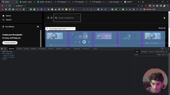This screenshot has height=95, width=170.
Task: Toggle device toolbar in DevTools
Action: pos(5,49)
